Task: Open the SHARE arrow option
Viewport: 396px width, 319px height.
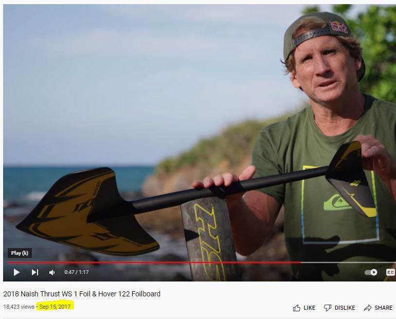Action: click(368, 308)
